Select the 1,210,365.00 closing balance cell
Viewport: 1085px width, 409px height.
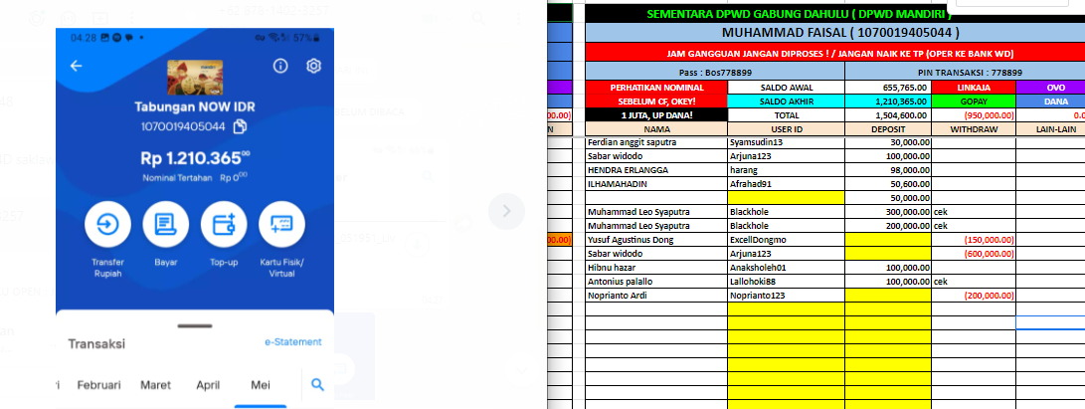click(888, 102)
